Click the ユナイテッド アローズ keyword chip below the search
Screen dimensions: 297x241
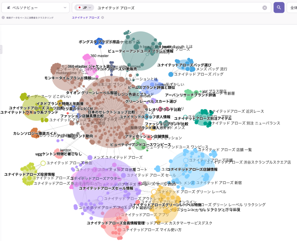coord(86,18)
